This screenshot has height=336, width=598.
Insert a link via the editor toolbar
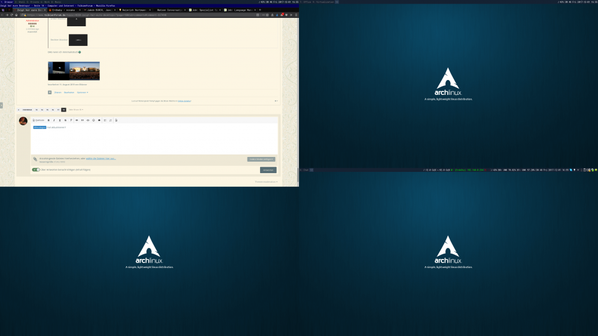coord(77,120)
